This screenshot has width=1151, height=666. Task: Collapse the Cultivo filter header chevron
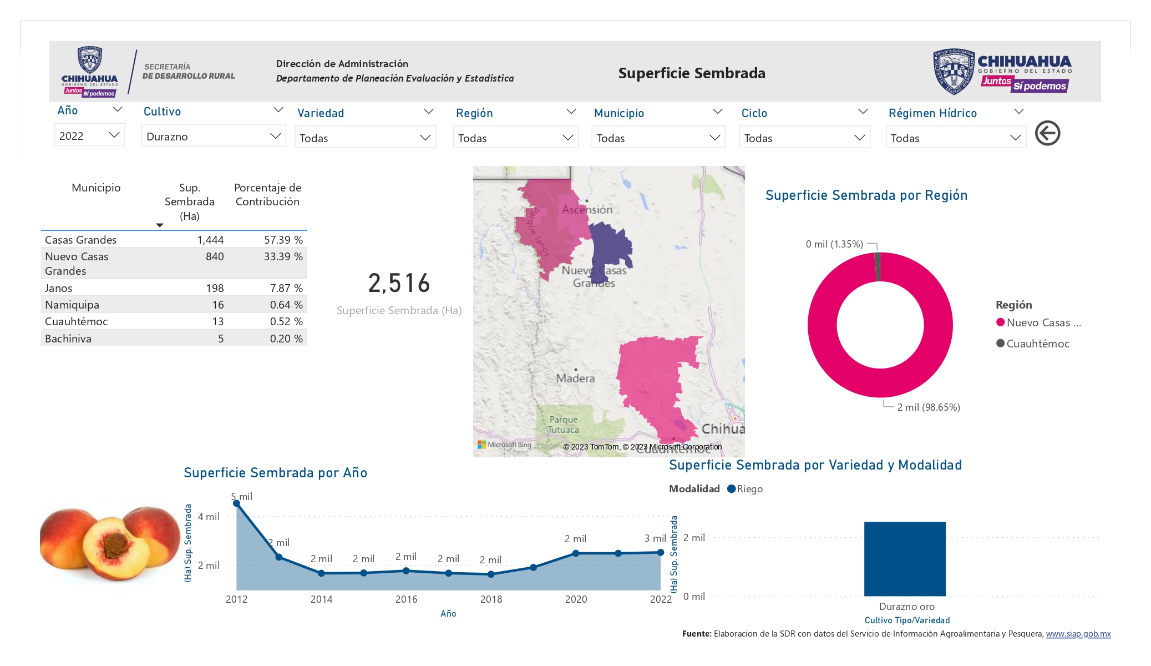278,110
